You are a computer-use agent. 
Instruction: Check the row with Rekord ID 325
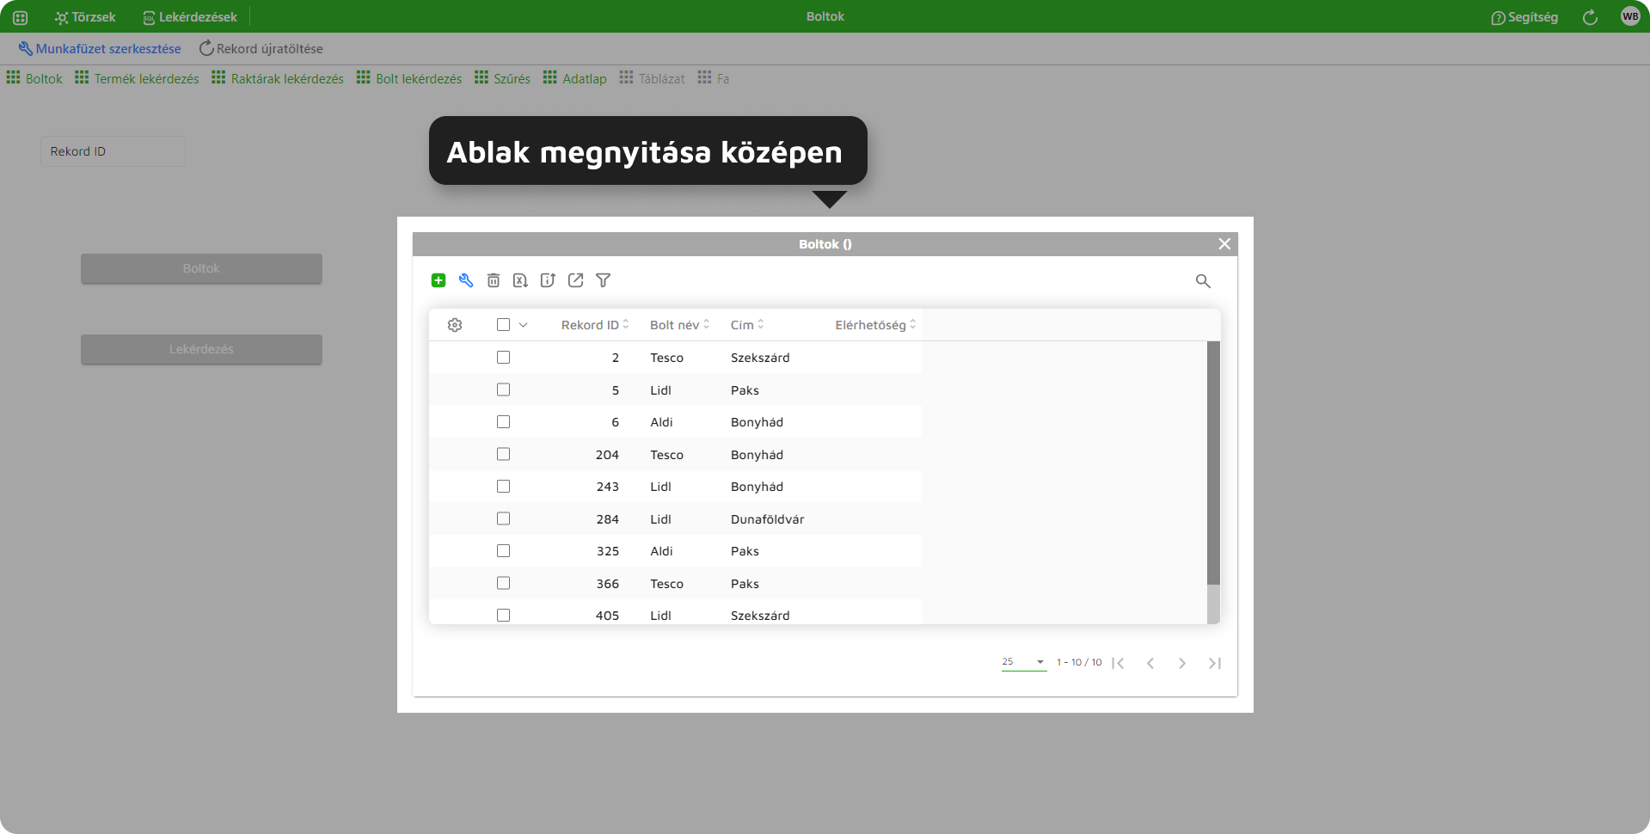(x=504, y=551)
